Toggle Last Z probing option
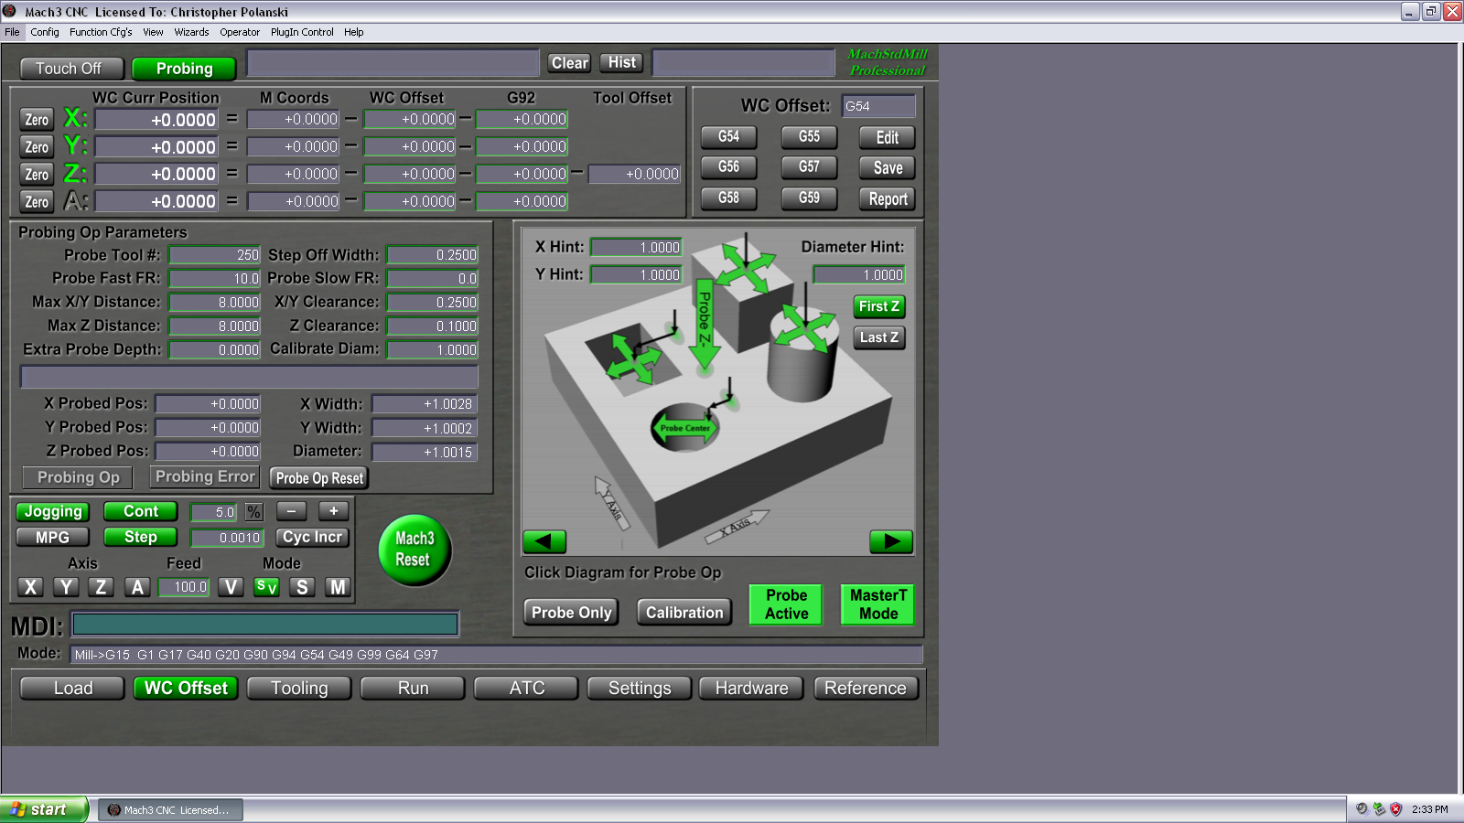 879,337
